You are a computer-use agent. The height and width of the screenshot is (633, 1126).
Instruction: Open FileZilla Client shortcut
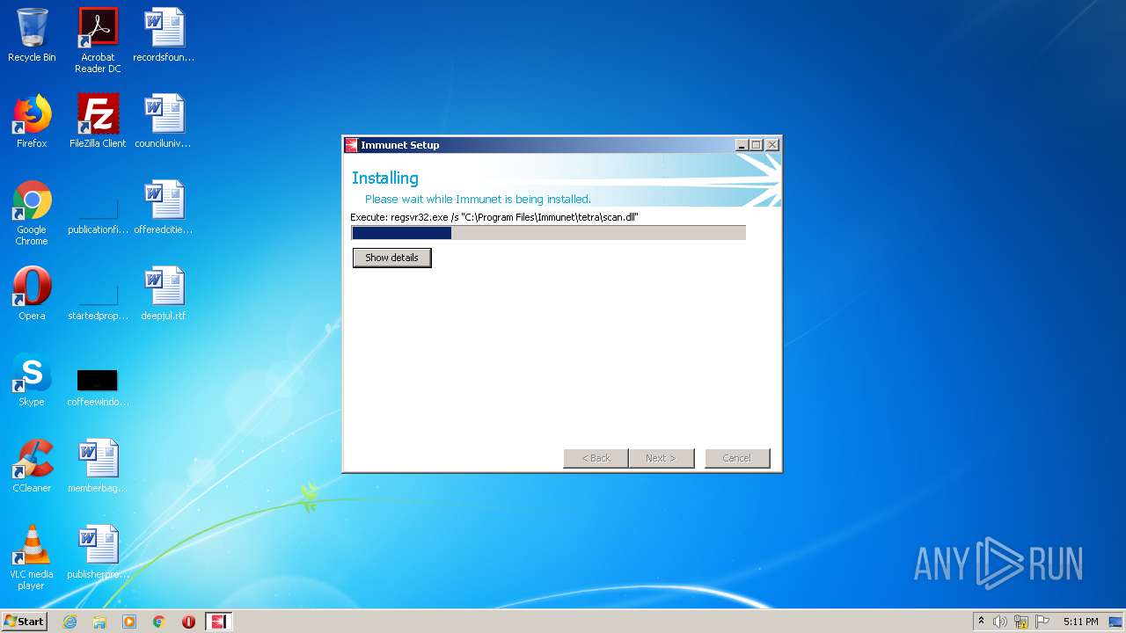[98, 122]
